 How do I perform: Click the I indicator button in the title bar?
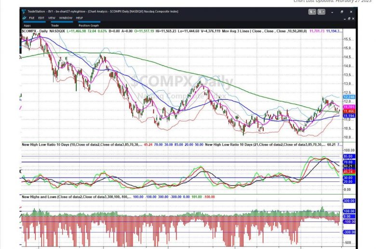click(x=322, y=12)
